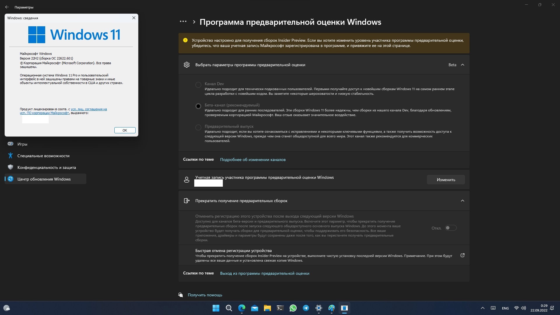Open weather widget in taskbar corner
The width and height of the screenshot is (560, 315).
pos(7,308)
